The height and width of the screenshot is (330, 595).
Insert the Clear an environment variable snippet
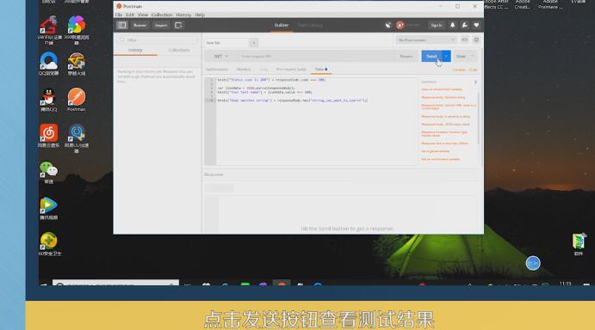(442, 89)
